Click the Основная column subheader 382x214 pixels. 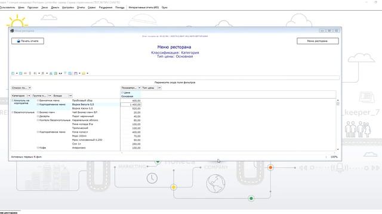(127, 96)
